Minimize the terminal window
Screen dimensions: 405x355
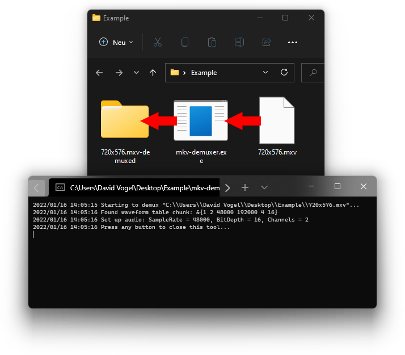[311, 186]
